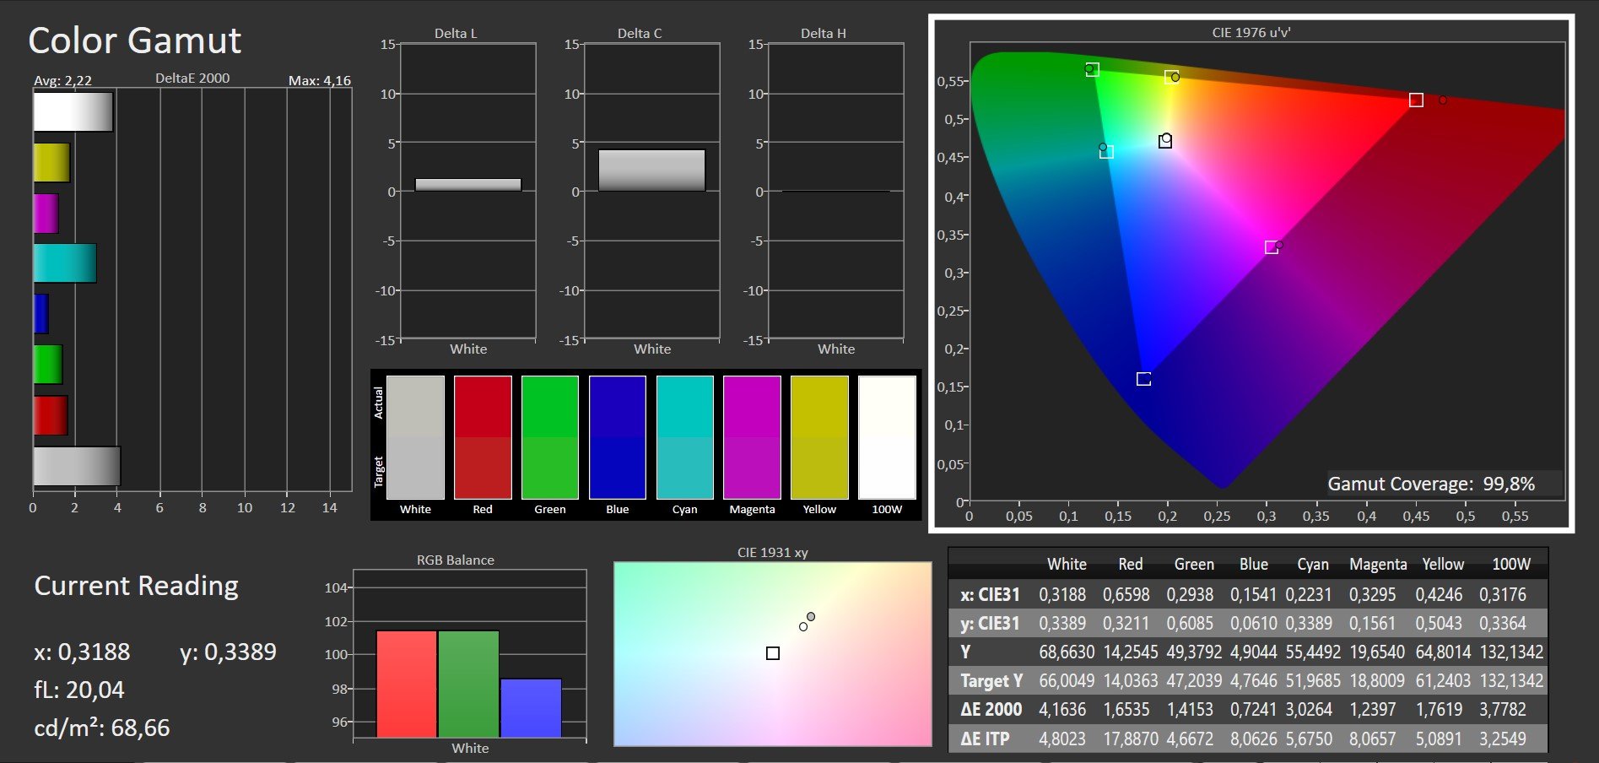Choose the Yellow color swatch
The width and height of the screenshot is (1599, 763).
pyautogui.click(x=819, y=437)
